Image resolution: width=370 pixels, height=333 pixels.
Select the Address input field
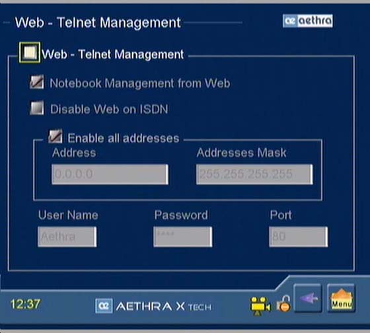(x=110, y=174)
